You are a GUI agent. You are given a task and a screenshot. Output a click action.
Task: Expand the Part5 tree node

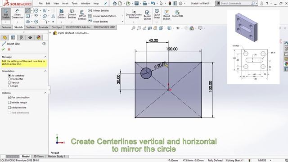tap(50, 33)
